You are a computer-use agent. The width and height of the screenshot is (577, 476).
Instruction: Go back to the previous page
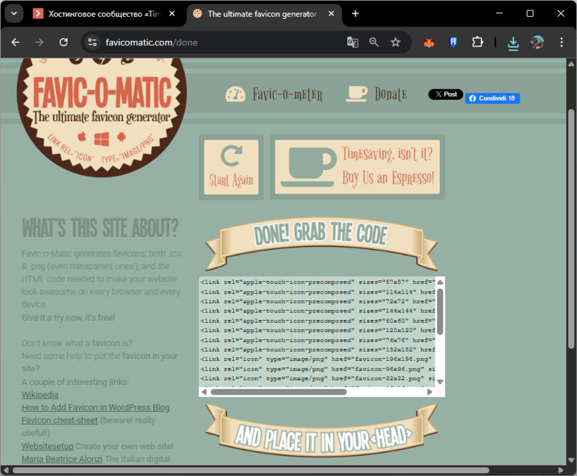click(15, 42)
